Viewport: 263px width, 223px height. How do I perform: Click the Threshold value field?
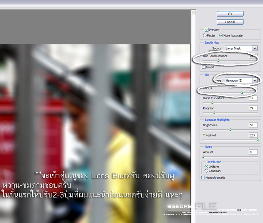[253, 135]
